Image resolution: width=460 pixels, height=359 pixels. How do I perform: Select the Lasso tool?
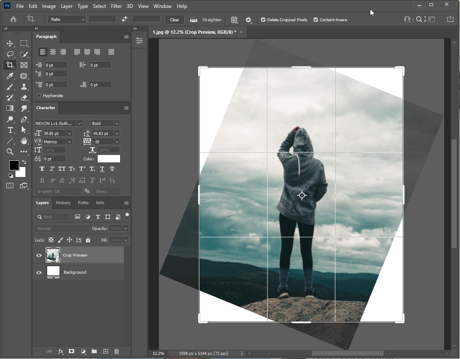click(x=10, y=54)
